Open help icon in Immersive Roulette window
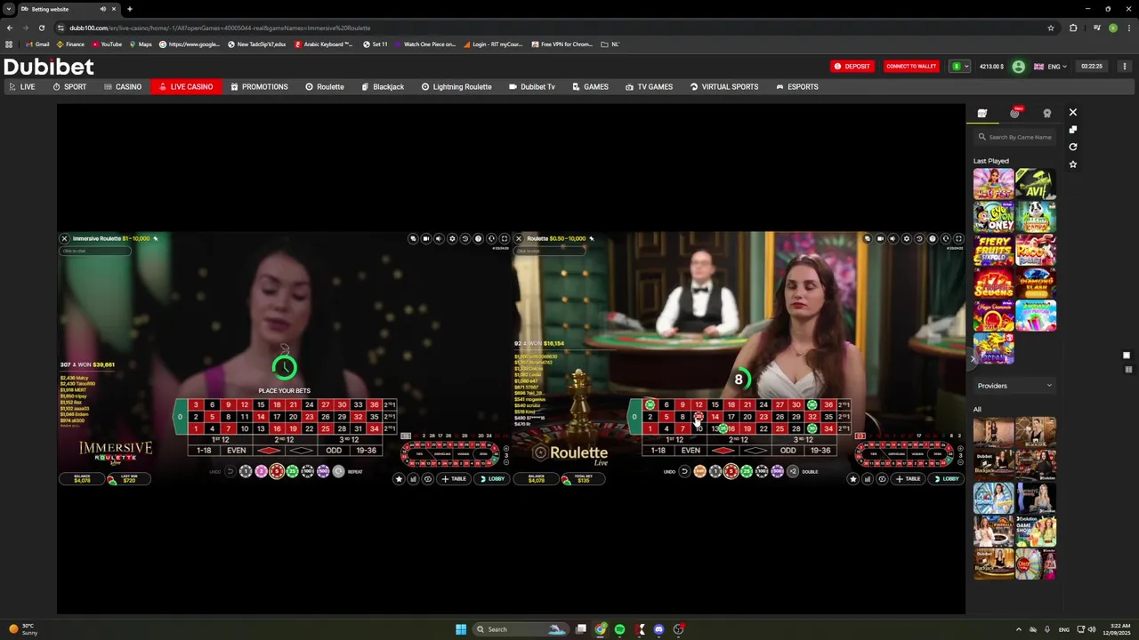 [478, 238]
